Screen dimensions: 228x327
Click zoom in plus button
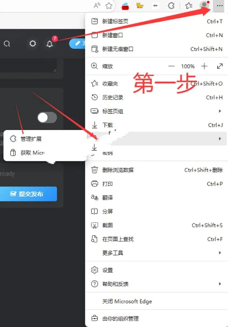pyautogui.click(x=204, y=66)
